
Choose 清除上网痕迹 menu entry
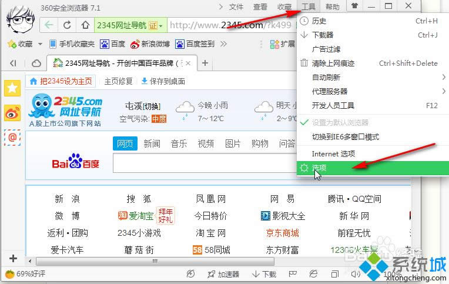[373, 63]
